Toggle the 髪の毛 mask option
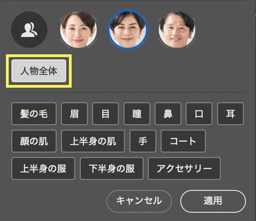Image resolution: width=256 pixels, height=221 pixels. pyautogui.click(x=34, y=114)
